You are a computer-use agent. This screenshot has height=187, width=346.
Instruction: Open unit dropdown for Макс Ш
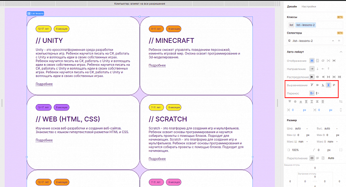[307, 141]
